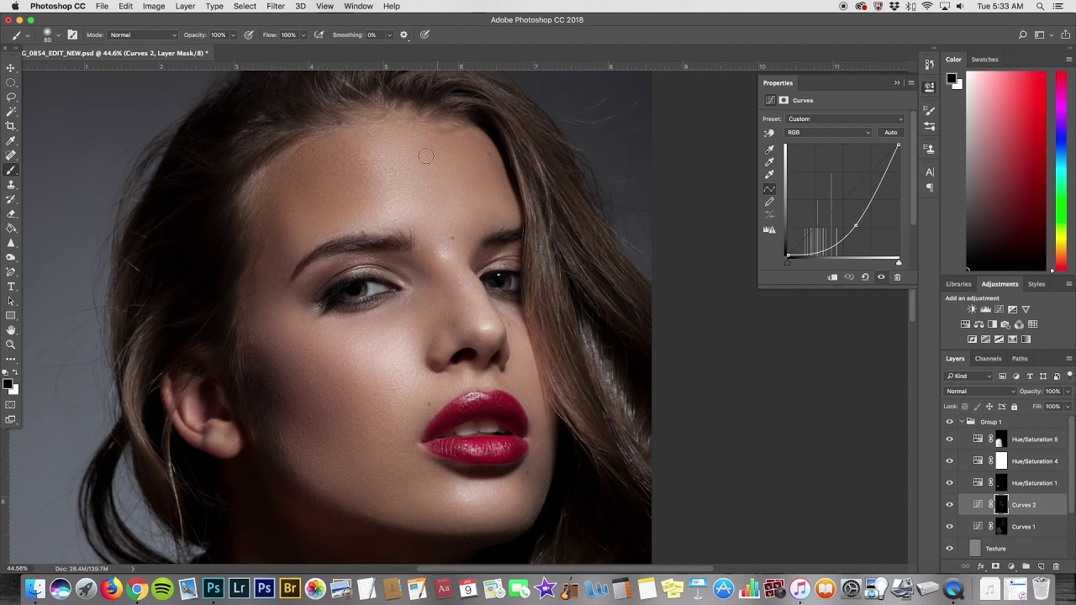Toggle Curves adjustment visibility in Properties
The image size is (1076, 605).
point(881,277)
